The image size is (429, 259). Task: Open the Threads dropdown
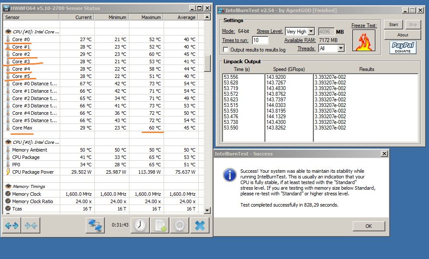(341, 49)
